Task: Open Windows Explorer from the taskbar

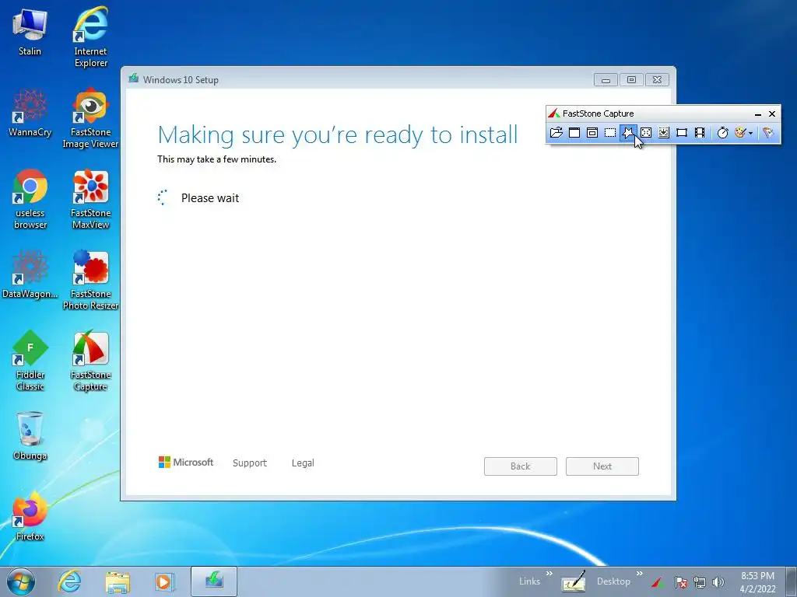Action: click(118, 581)
